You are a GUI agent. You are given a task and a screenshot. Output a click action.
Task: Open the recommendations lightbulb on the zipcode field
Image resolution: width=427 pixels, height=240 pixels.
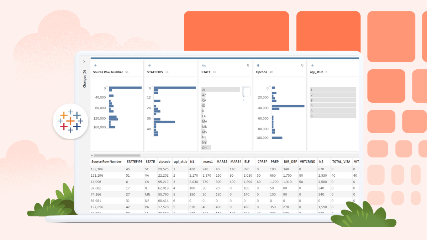[302, 65]
